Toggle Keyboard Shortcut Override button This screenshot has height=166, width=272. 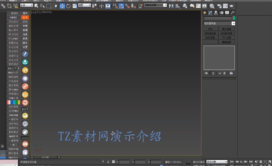[x=108, y=6]
